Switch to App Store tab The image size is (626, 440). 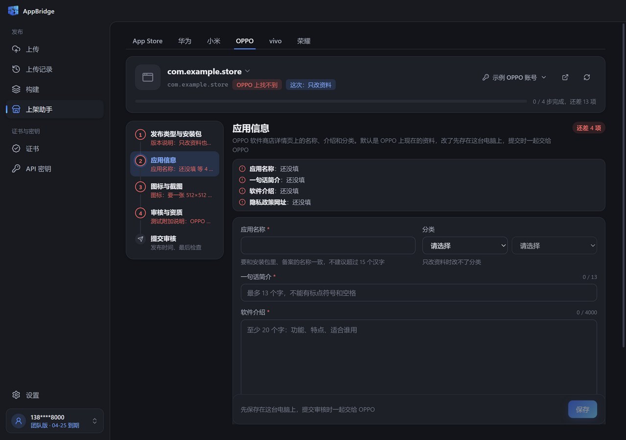coord(147,41)
